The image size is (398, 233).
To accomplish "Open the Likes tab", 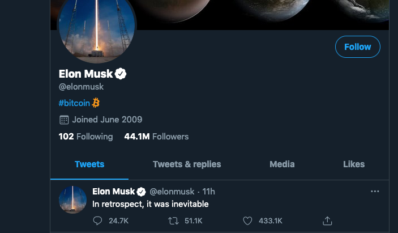I will (354, 164).
